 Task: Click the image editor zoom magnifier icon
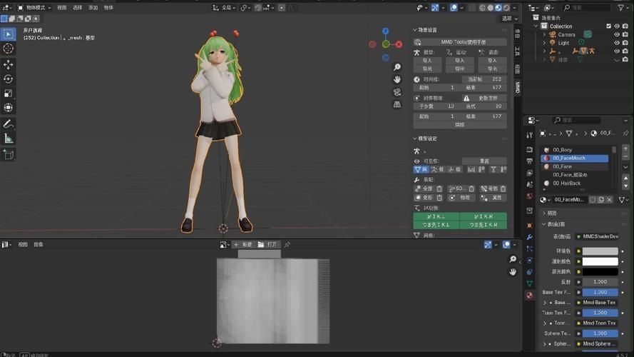point(513,259)
